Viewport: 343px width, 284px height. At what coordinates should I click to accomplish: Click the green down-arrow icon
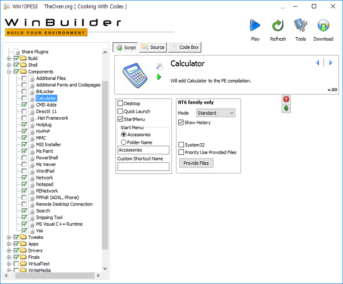286,109
